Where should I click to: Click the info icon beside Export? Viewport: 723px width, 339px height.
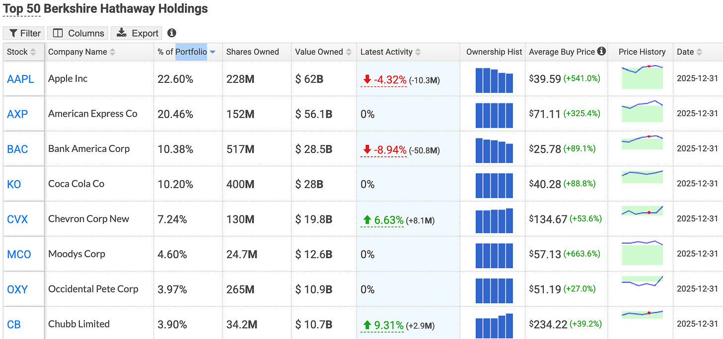[x=172, y=33]
